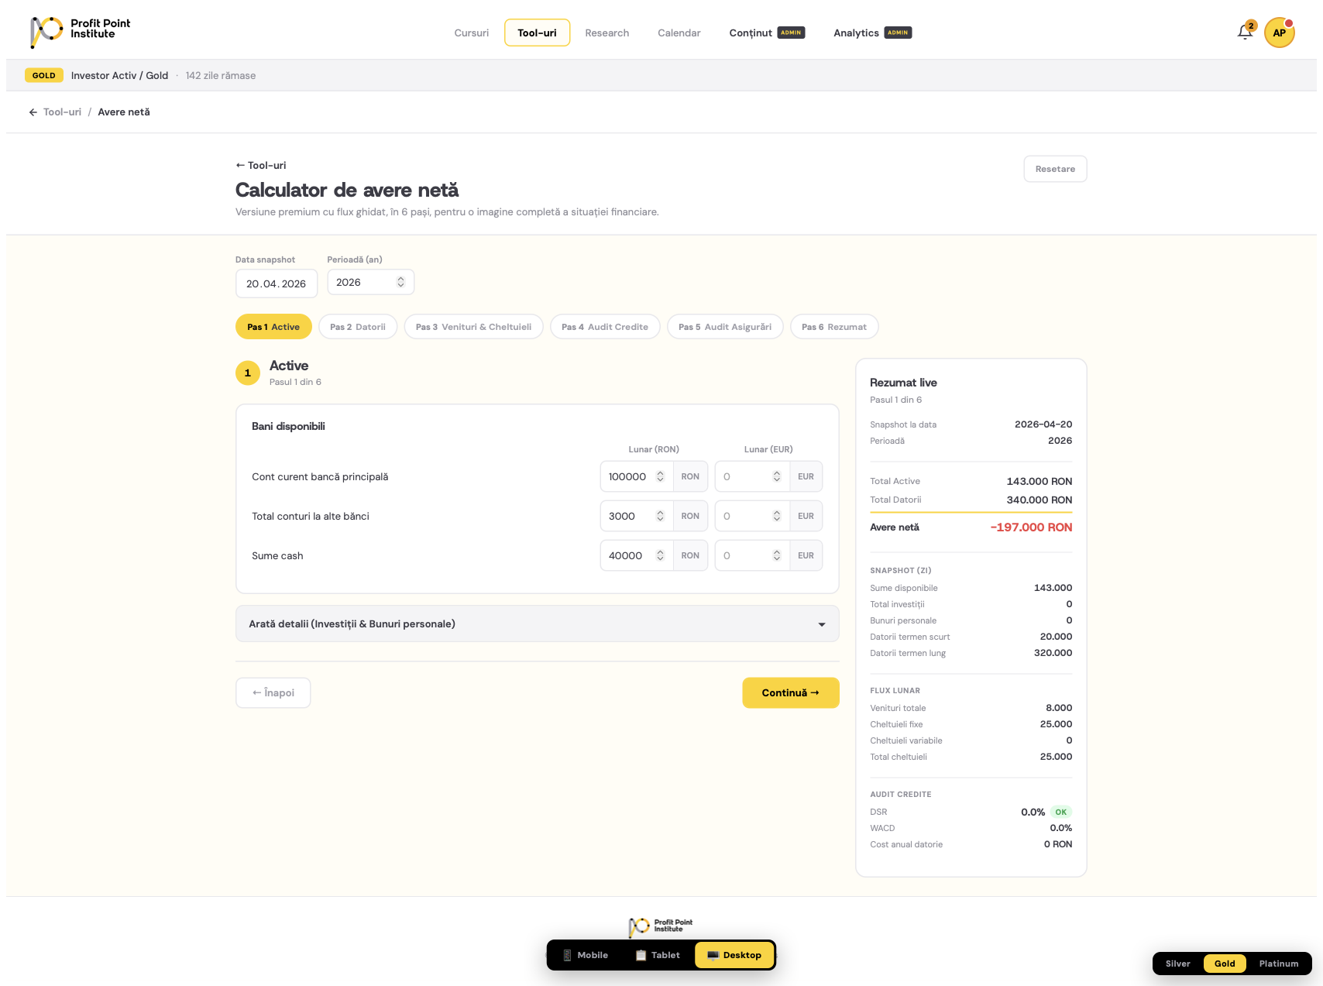Adjust Cont curent RON value spinner
This screenshot has height=986, width=1323.
pos(660,476)
